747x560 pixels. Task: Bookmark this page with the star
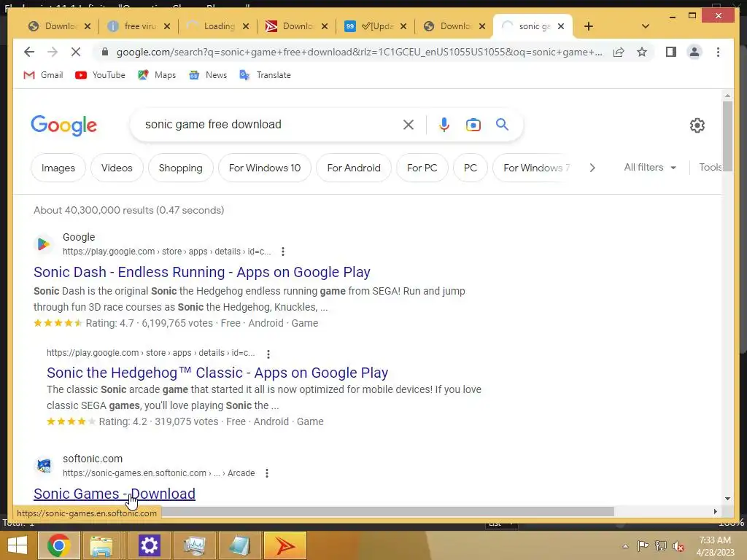tap(642, 52)
